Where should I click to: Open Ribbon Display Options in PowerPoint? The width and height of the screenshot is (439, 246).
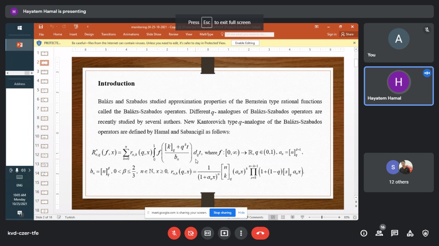point(317,27)
